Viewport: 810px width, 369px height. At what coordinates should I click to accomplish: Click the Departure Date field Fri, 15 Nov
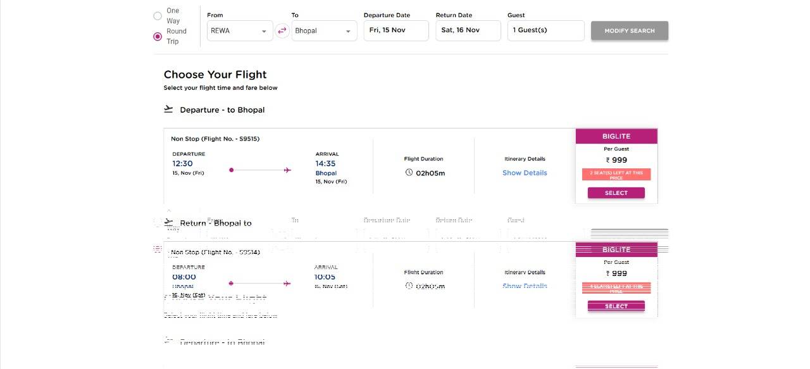[396, 30]
